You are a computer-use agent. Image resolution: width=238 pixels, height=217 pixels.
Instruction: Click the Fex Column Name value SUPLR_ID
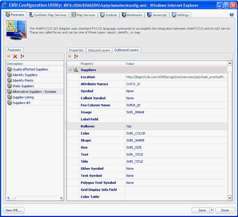(133, 105)
